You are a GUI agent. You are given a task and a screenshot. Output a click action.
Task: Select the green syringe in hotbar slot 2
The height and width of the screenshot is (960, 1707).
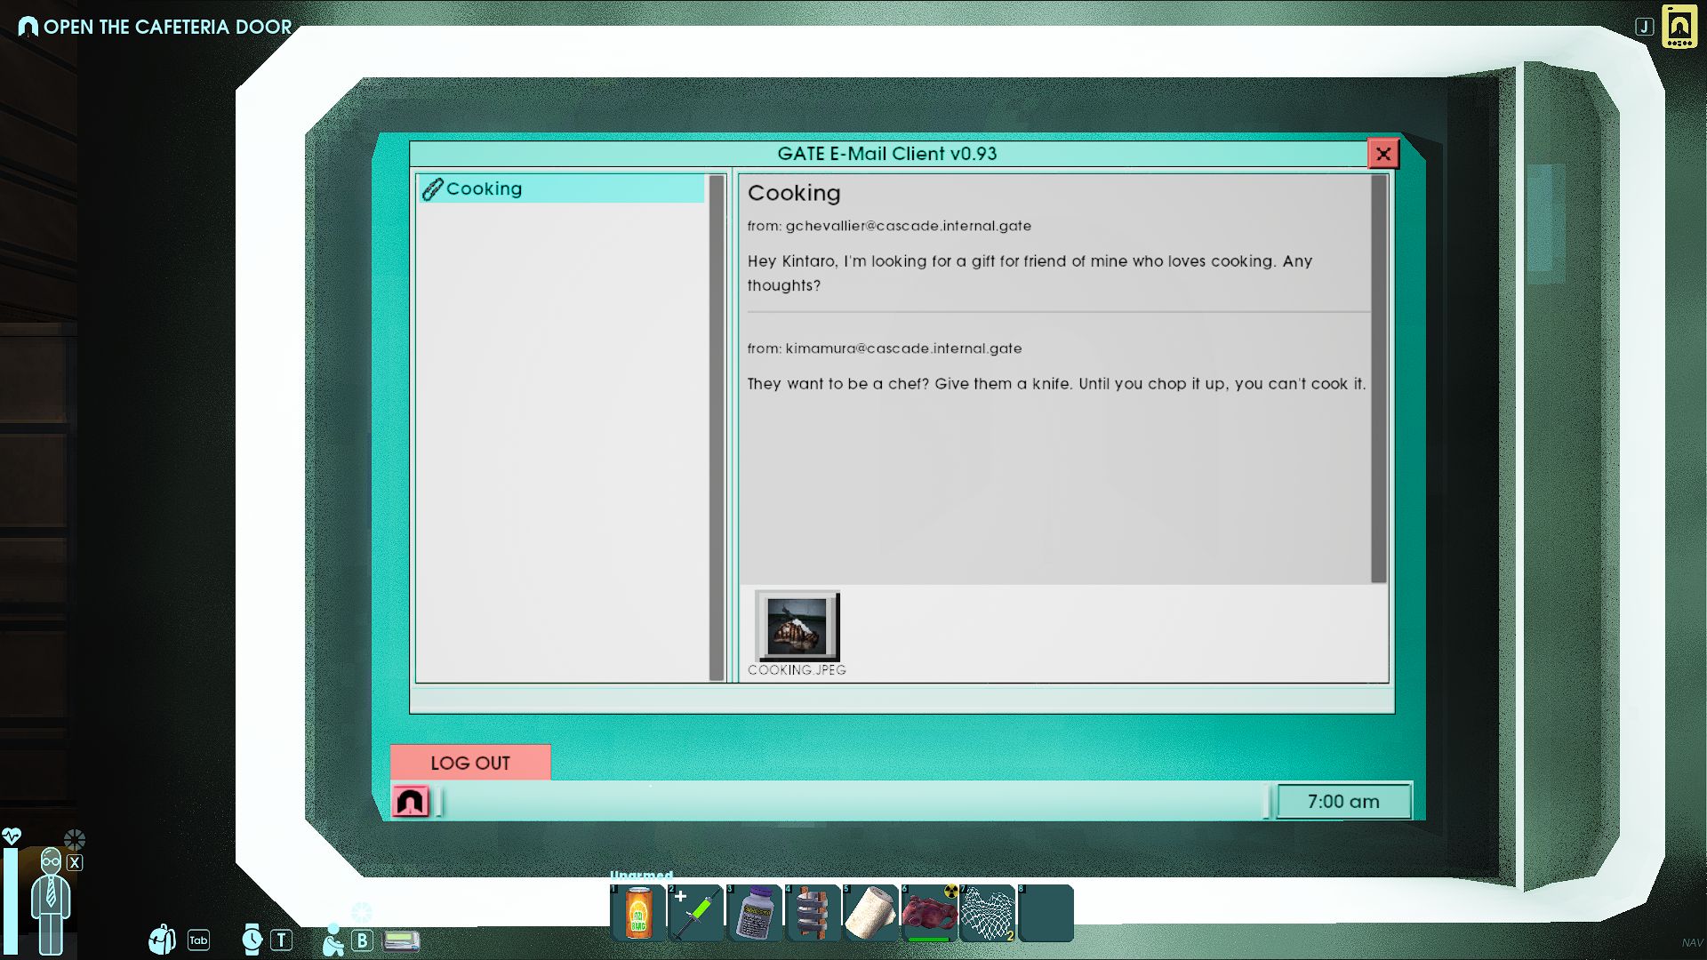[696, 913]
